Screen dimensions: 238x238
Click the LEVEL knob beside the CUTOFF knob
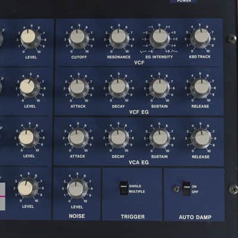click(30, 38)
